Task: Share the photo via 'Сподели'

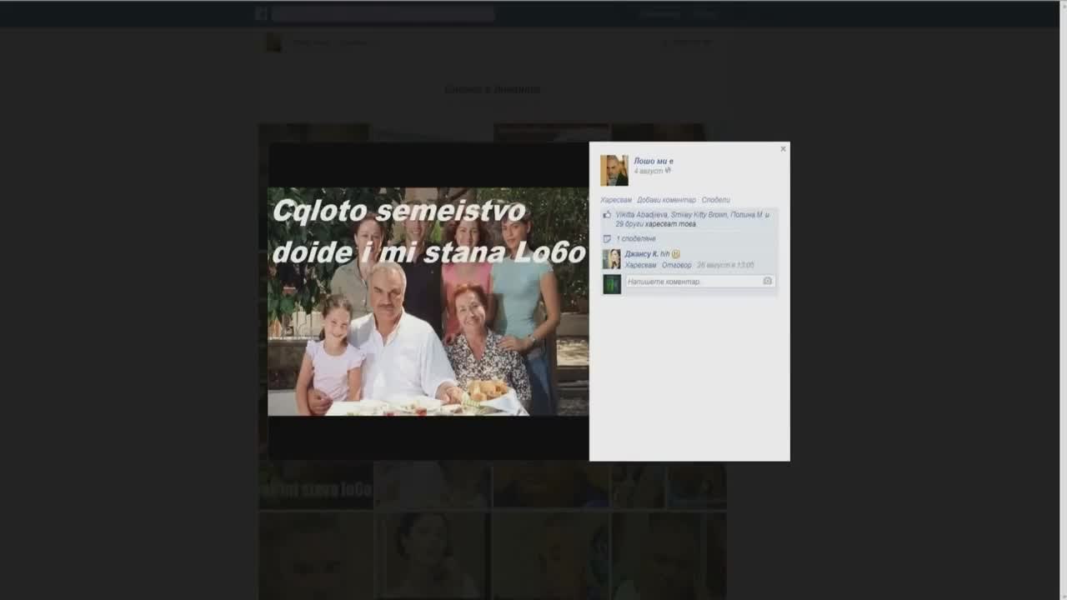Action: (x=715, y=200)
